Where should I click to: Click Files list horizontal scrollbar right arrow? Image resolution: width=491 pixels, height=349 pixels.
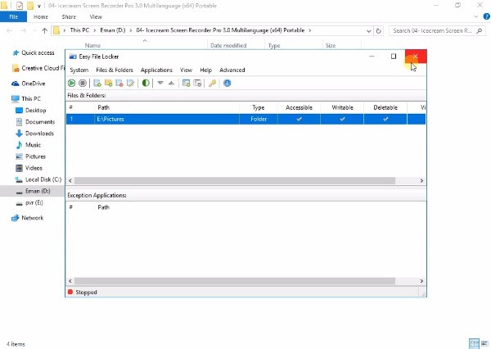(x=421, y=180)
